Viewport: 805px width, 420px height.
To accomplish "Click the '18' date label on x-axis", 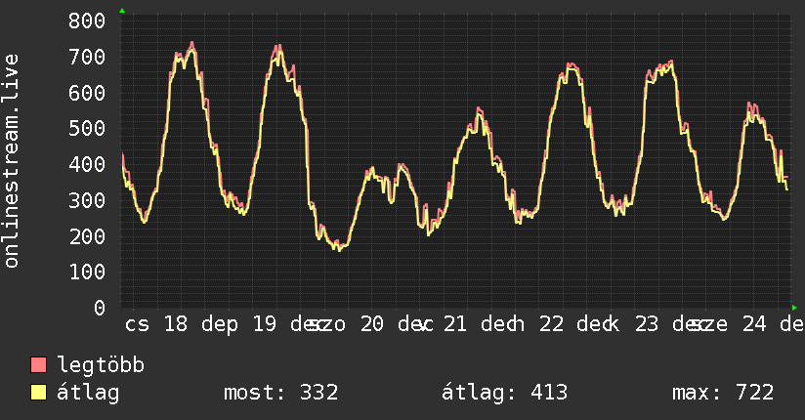I will point(176,324).
